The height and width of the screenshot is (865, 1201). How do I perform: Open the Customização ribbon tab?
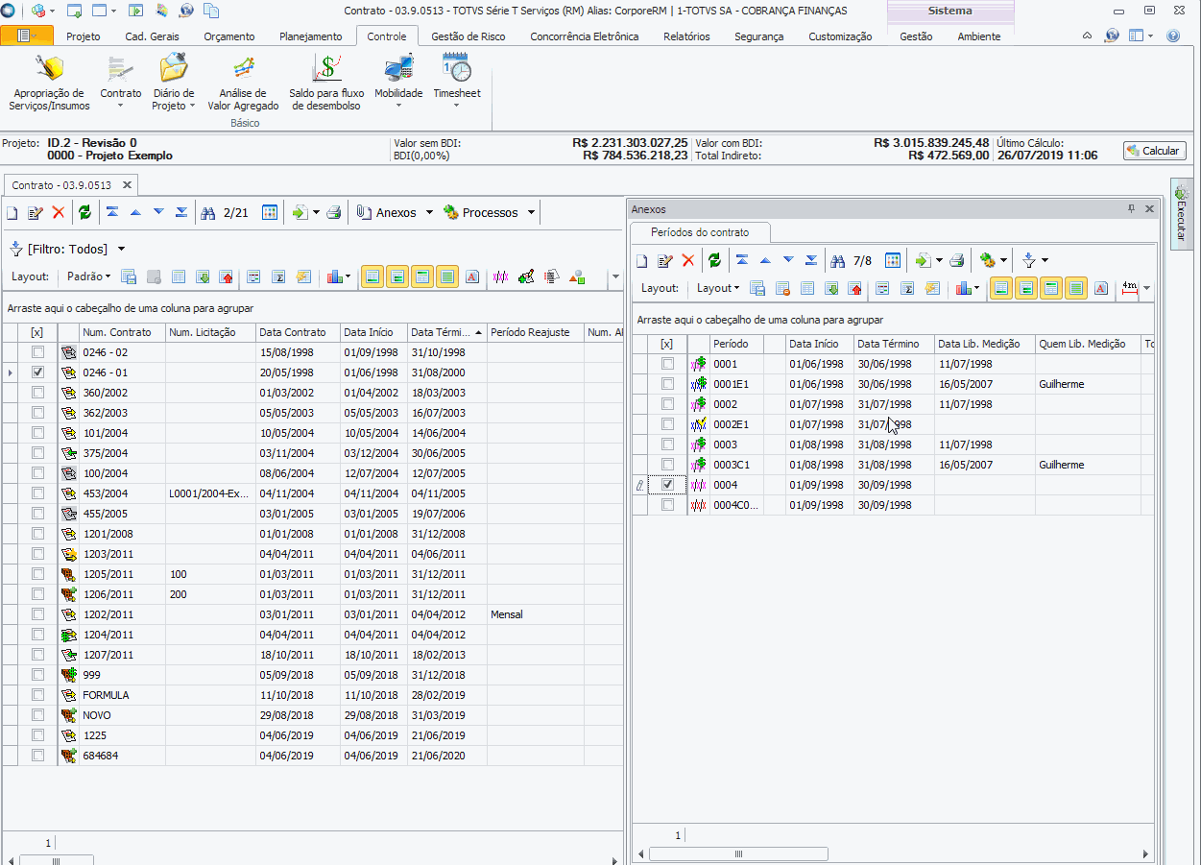click(840, 36)
